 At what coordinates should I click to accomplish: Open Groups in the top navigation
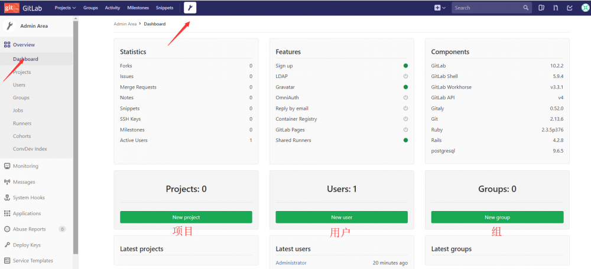(x=90, y=8)
